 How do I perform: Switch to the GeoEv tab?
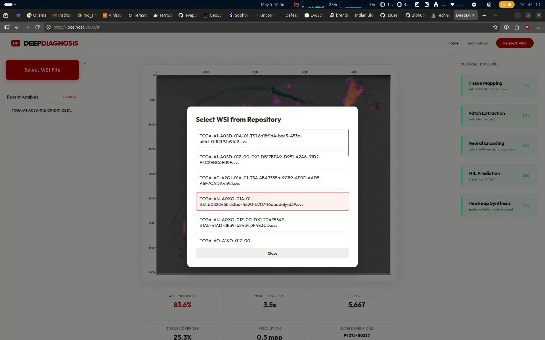pyautogui.click(x=213, y=15)
